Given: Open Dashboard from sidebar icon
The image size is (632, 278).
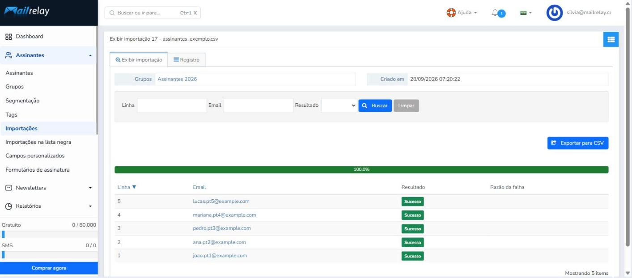Looking at the screenshot, I should pyautogui.click(x=8, y=37).
